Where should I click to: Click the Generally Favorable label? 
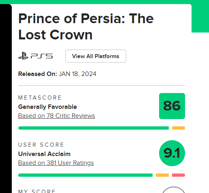click(47, 107)
